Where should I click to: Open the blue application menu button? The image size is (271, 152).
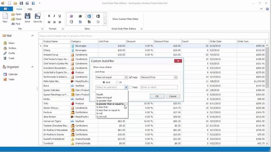6,9
